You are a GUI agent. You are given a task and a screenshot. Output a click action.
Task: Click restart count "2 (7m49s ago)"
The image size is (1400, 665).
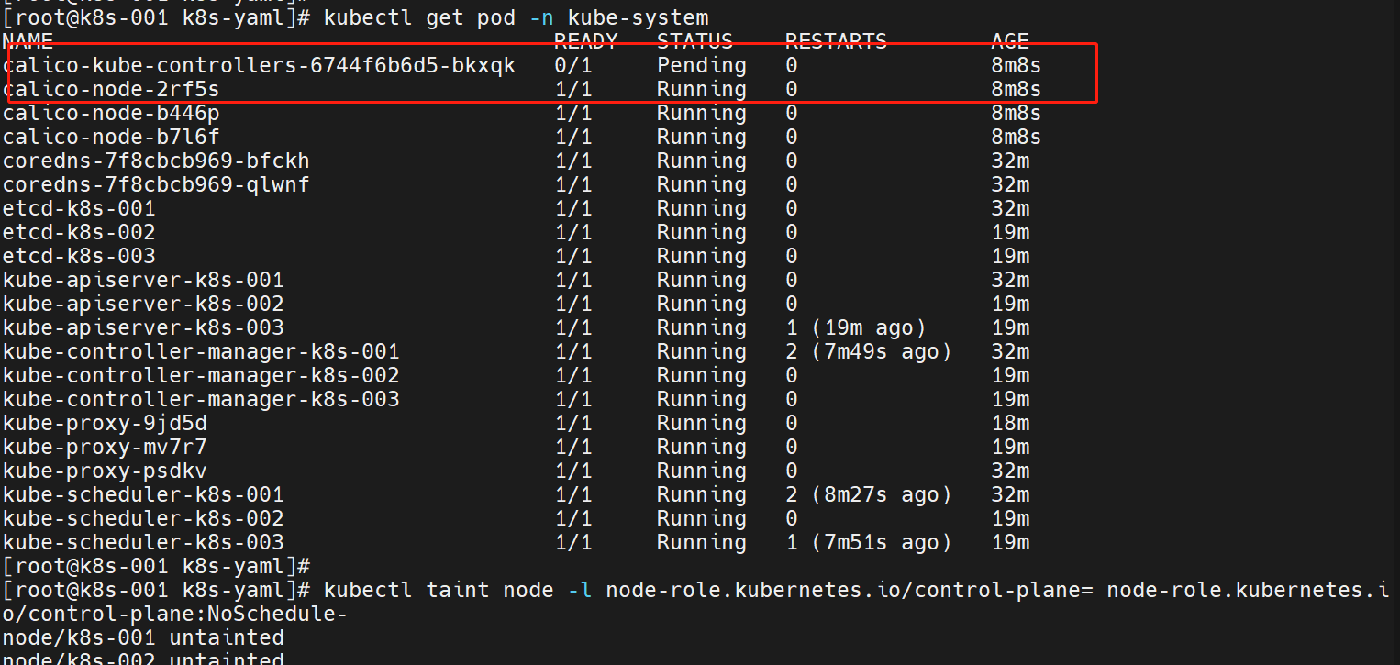click(869, 351)
